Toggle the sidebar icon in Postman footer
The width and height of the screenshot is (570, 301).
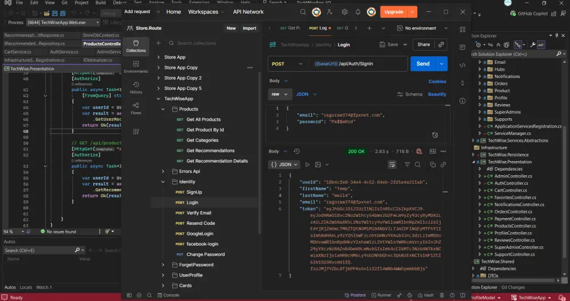(x=129, y=295)
